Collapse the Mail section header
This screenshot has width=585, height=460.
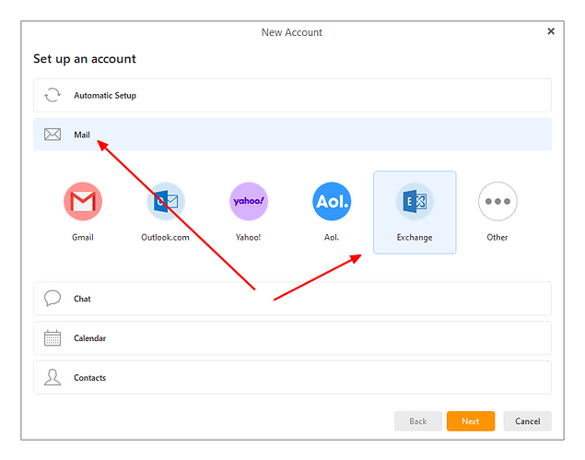(292, 135)
